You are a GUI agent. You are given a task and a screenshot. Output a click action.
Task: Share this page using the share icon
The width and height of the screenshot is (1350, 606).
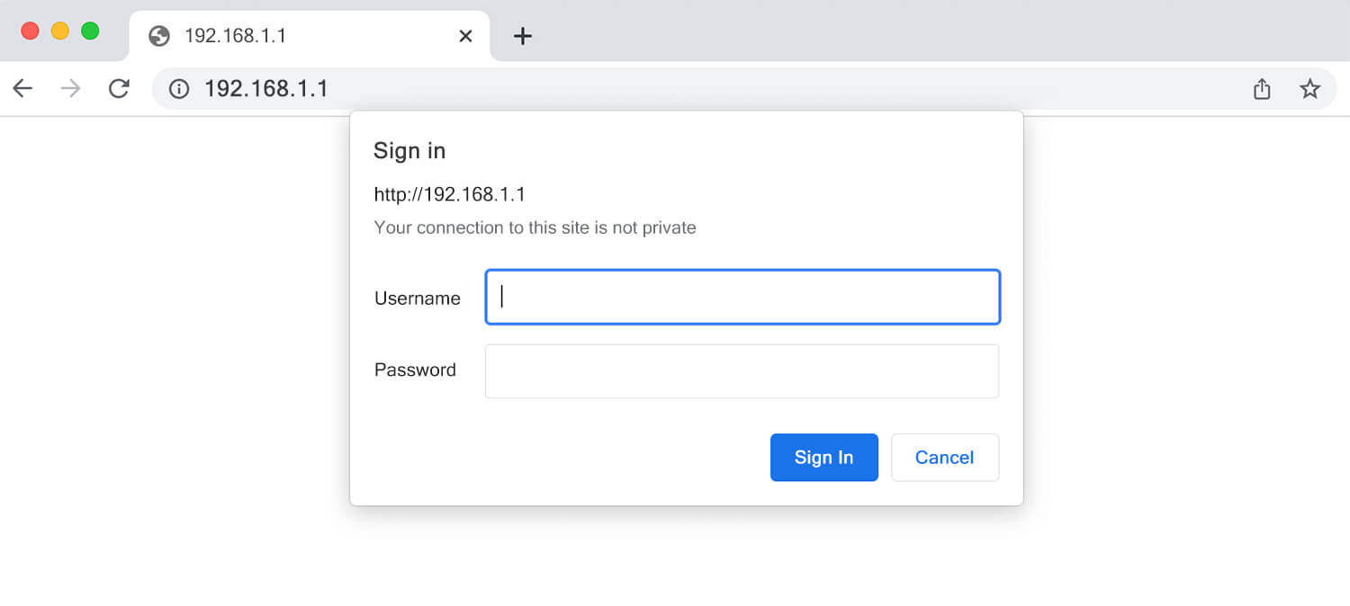pos(1262,89)
